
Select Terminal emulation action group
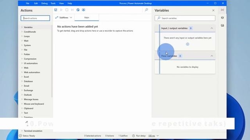pyautogui.click(x=33, y=131)
